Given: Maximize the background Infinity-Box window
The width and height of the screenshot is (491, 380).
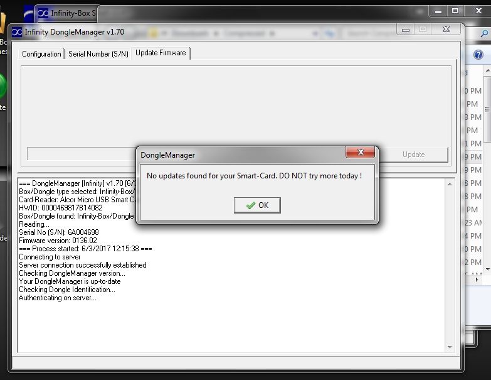Looking at the screenshot, I should coord(456,11).
